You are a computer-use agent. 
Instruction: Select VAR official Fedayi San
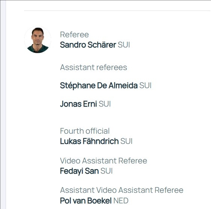click(x=79, y=171)
